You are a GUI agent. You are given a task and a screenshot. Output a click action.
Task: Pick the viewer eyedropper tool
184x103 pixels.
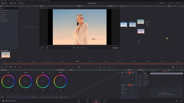[42, 48]
